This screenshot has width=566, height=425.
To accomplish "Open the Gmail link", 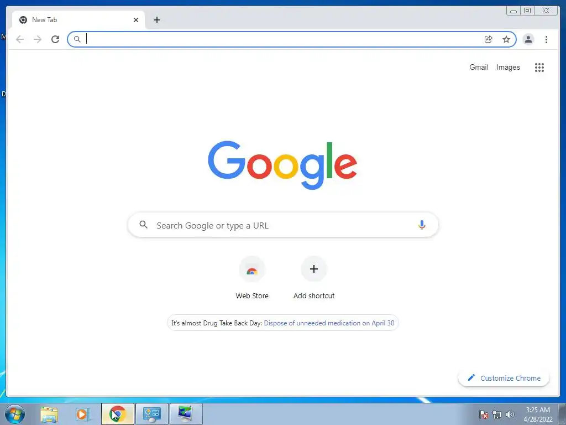I will 479,67.
